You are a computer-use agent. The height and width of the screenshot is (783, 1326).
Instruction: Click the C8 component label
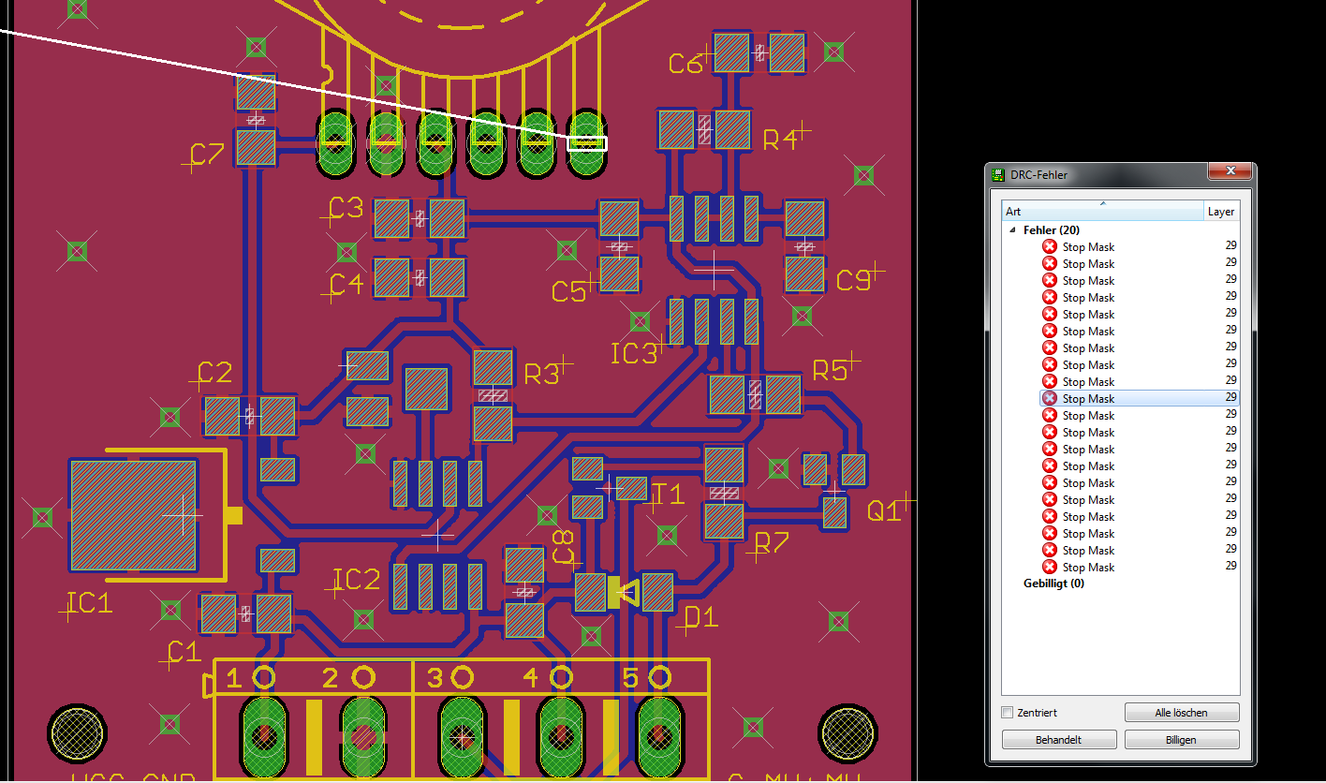[563, 547]
